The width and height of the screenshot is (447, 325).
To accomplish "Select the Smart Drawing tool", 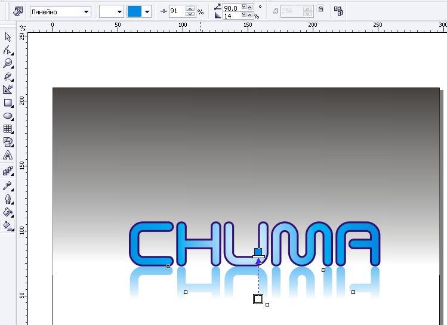I will [8, 89].
